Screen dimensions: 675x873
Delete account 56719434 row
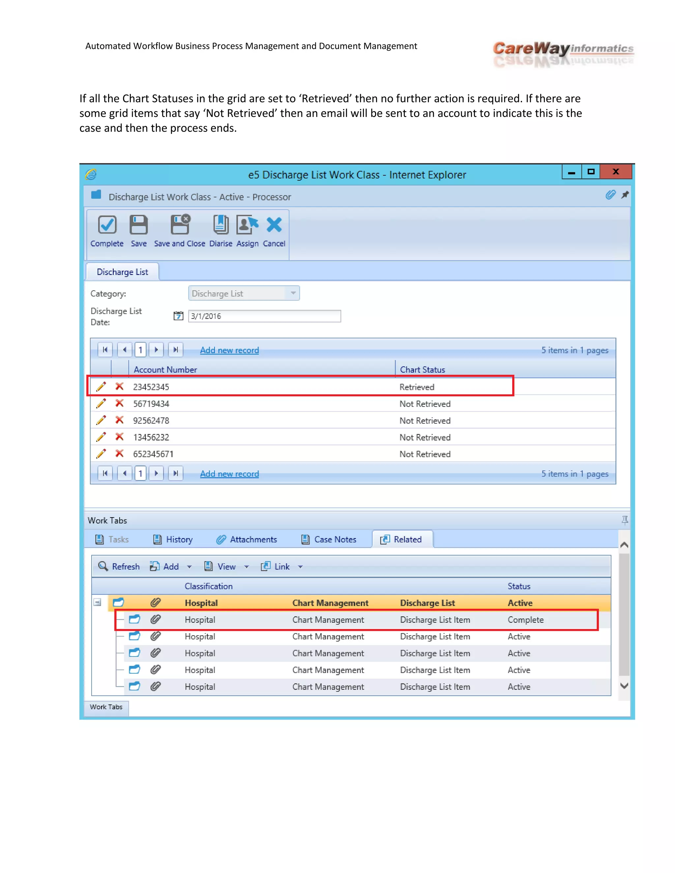coord(119,403)
